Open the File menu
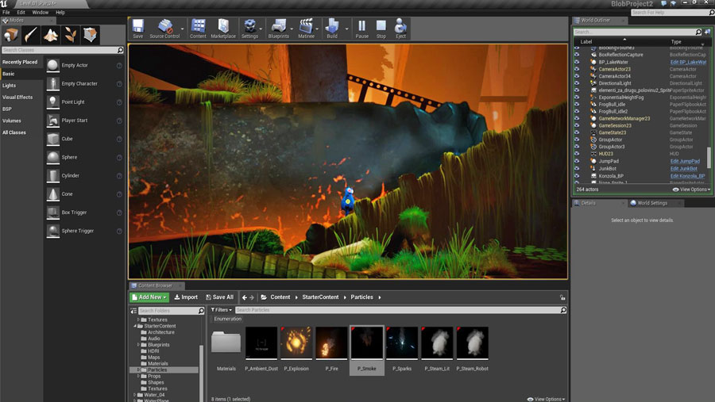The image size is (715, 402). [6, 13]
